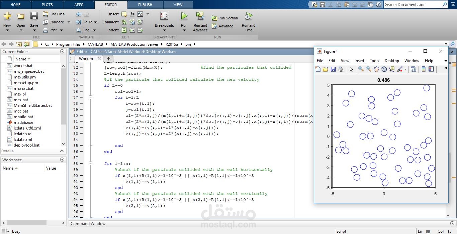Click the Link Plot icon
457x234 pixels.
414,69
